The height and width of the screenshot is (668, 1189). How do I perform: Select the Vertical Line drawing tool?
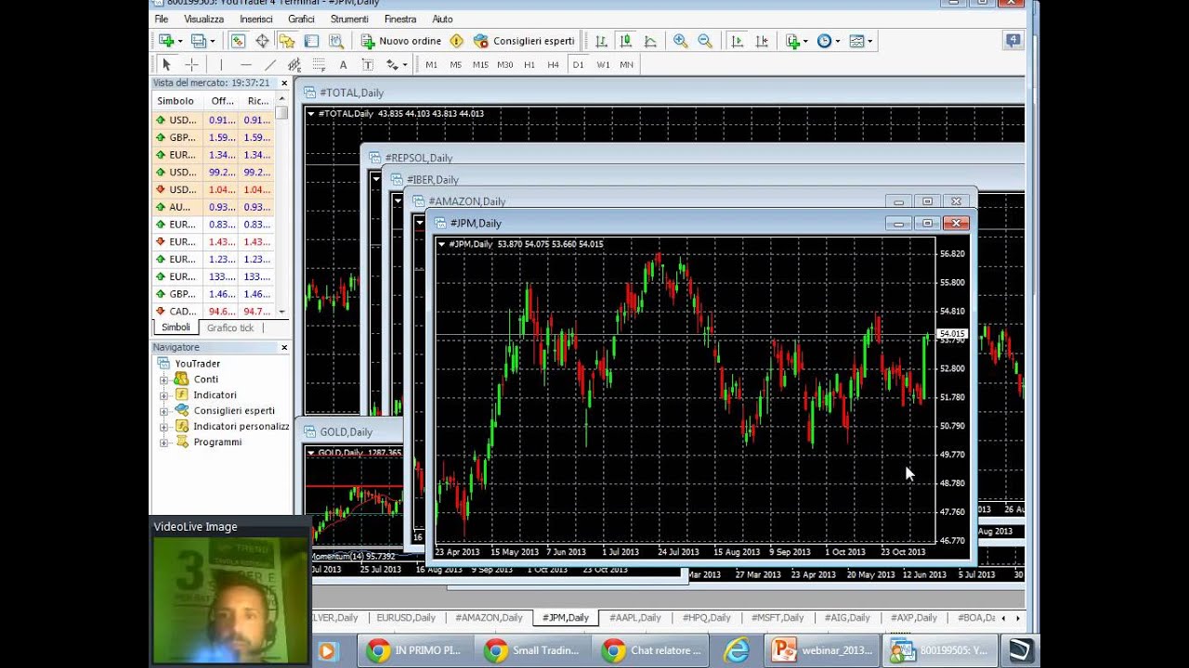tap(221, 65)
